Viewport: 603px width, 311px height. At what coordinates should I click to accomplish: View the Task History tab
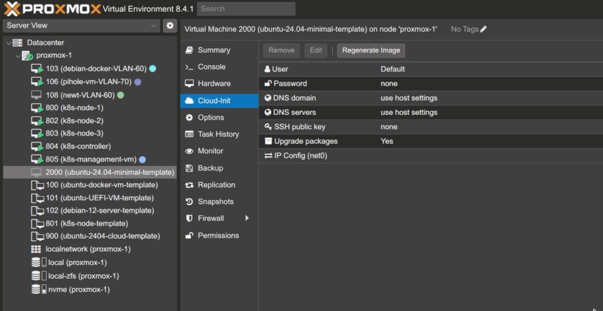[219, 134]
